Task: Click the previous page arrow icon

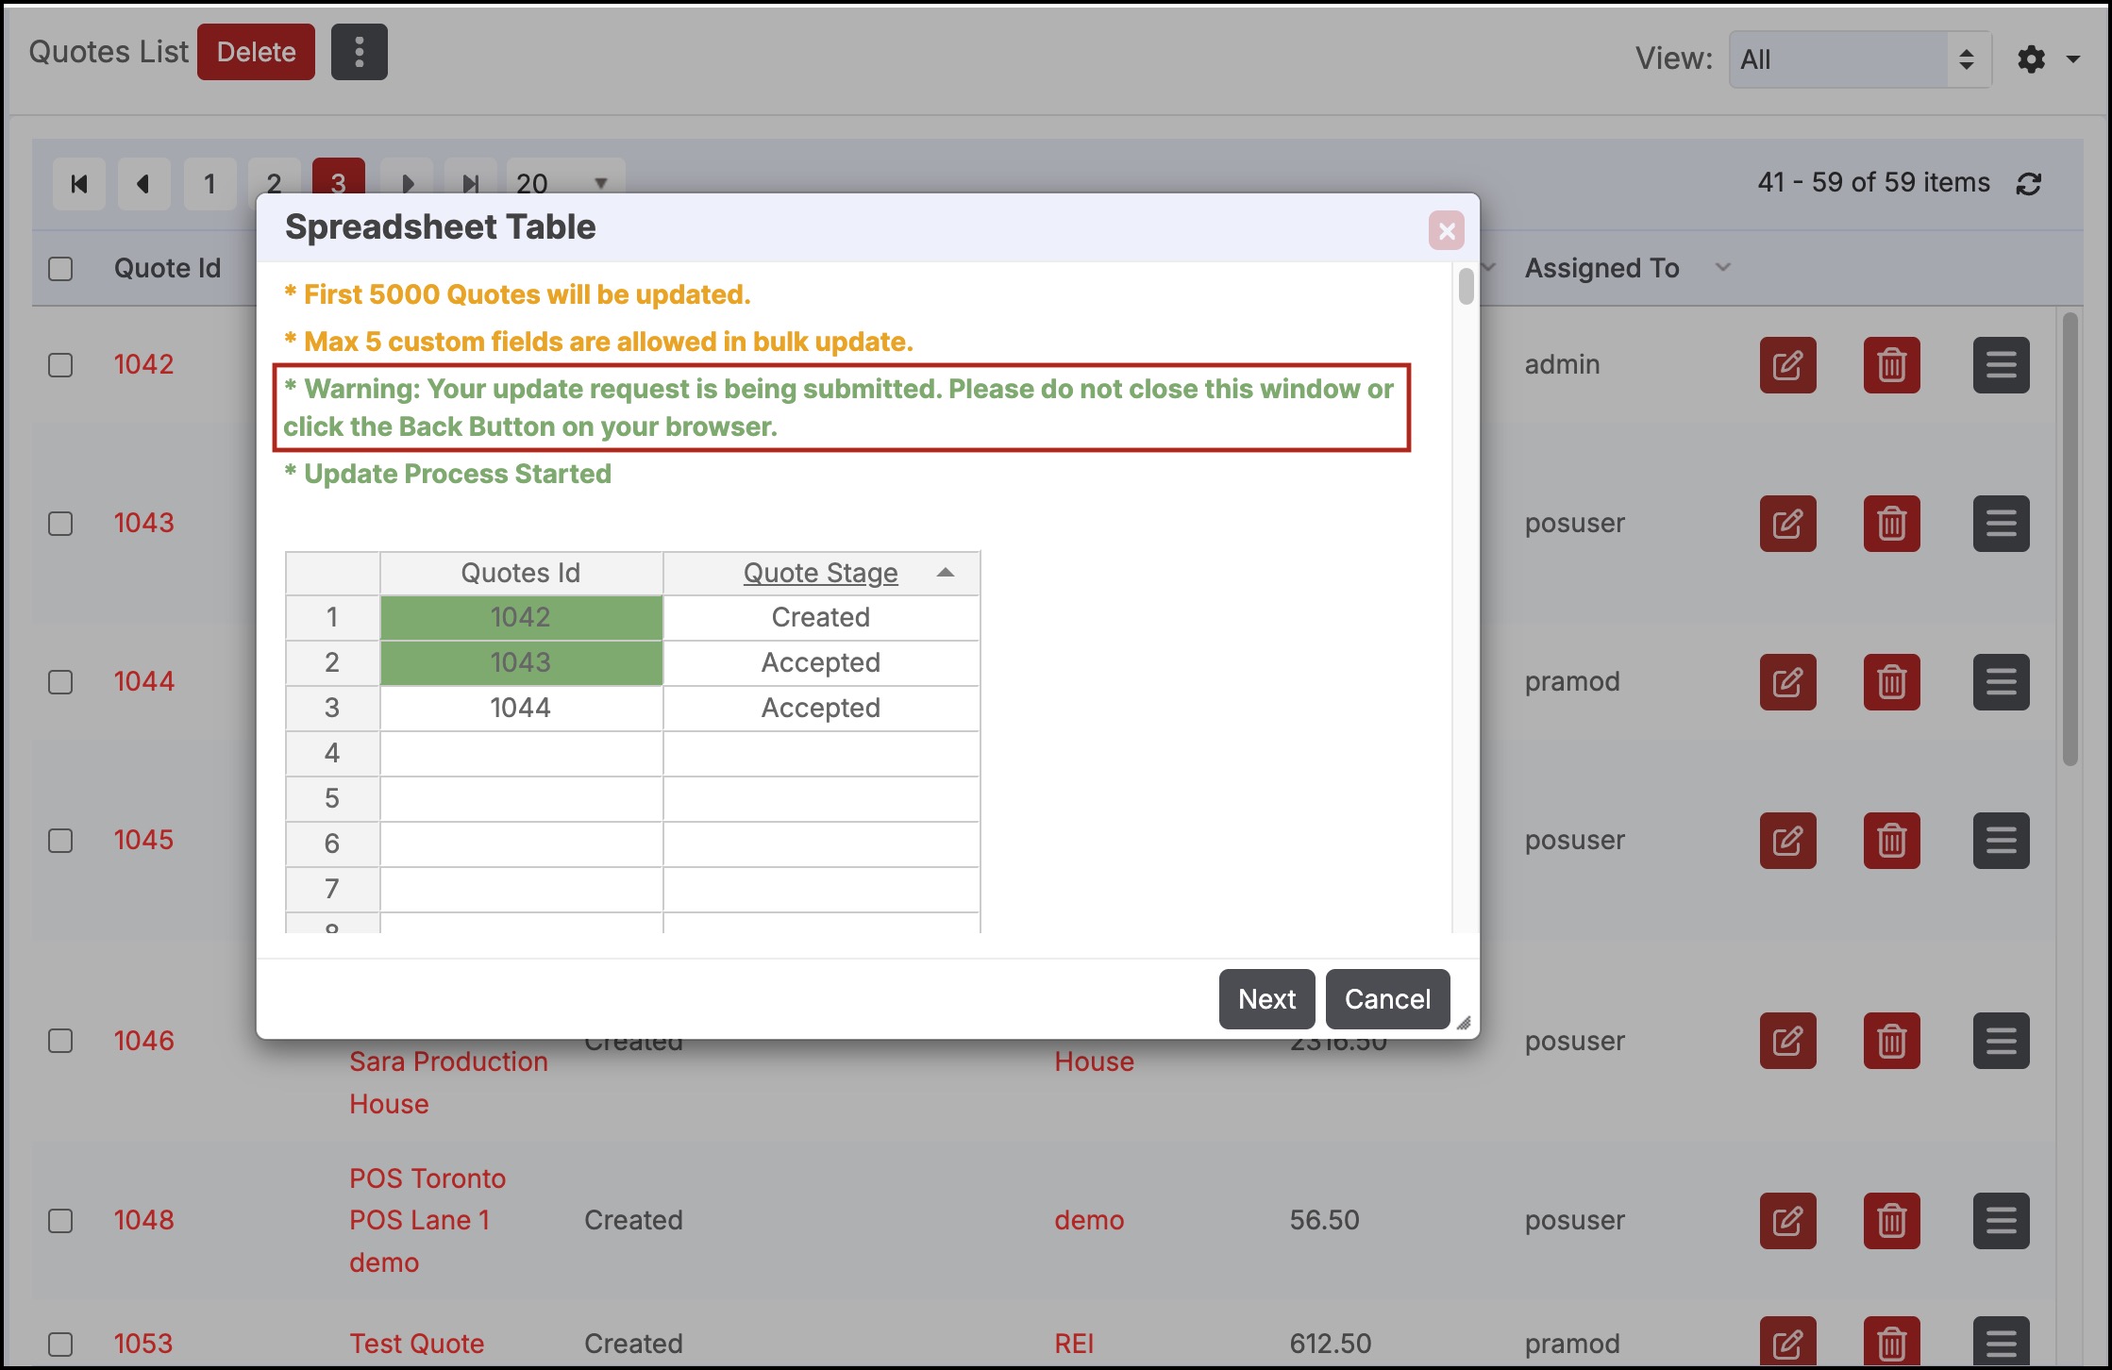Action: [x=143, y=184]
